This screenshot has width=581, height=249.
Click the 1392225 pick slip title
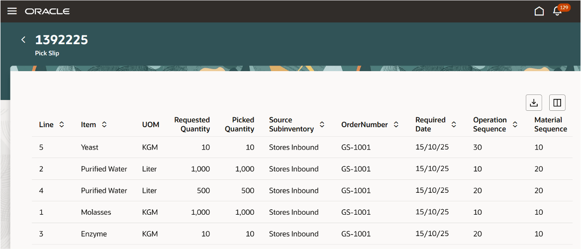click(x=62, y=40)
